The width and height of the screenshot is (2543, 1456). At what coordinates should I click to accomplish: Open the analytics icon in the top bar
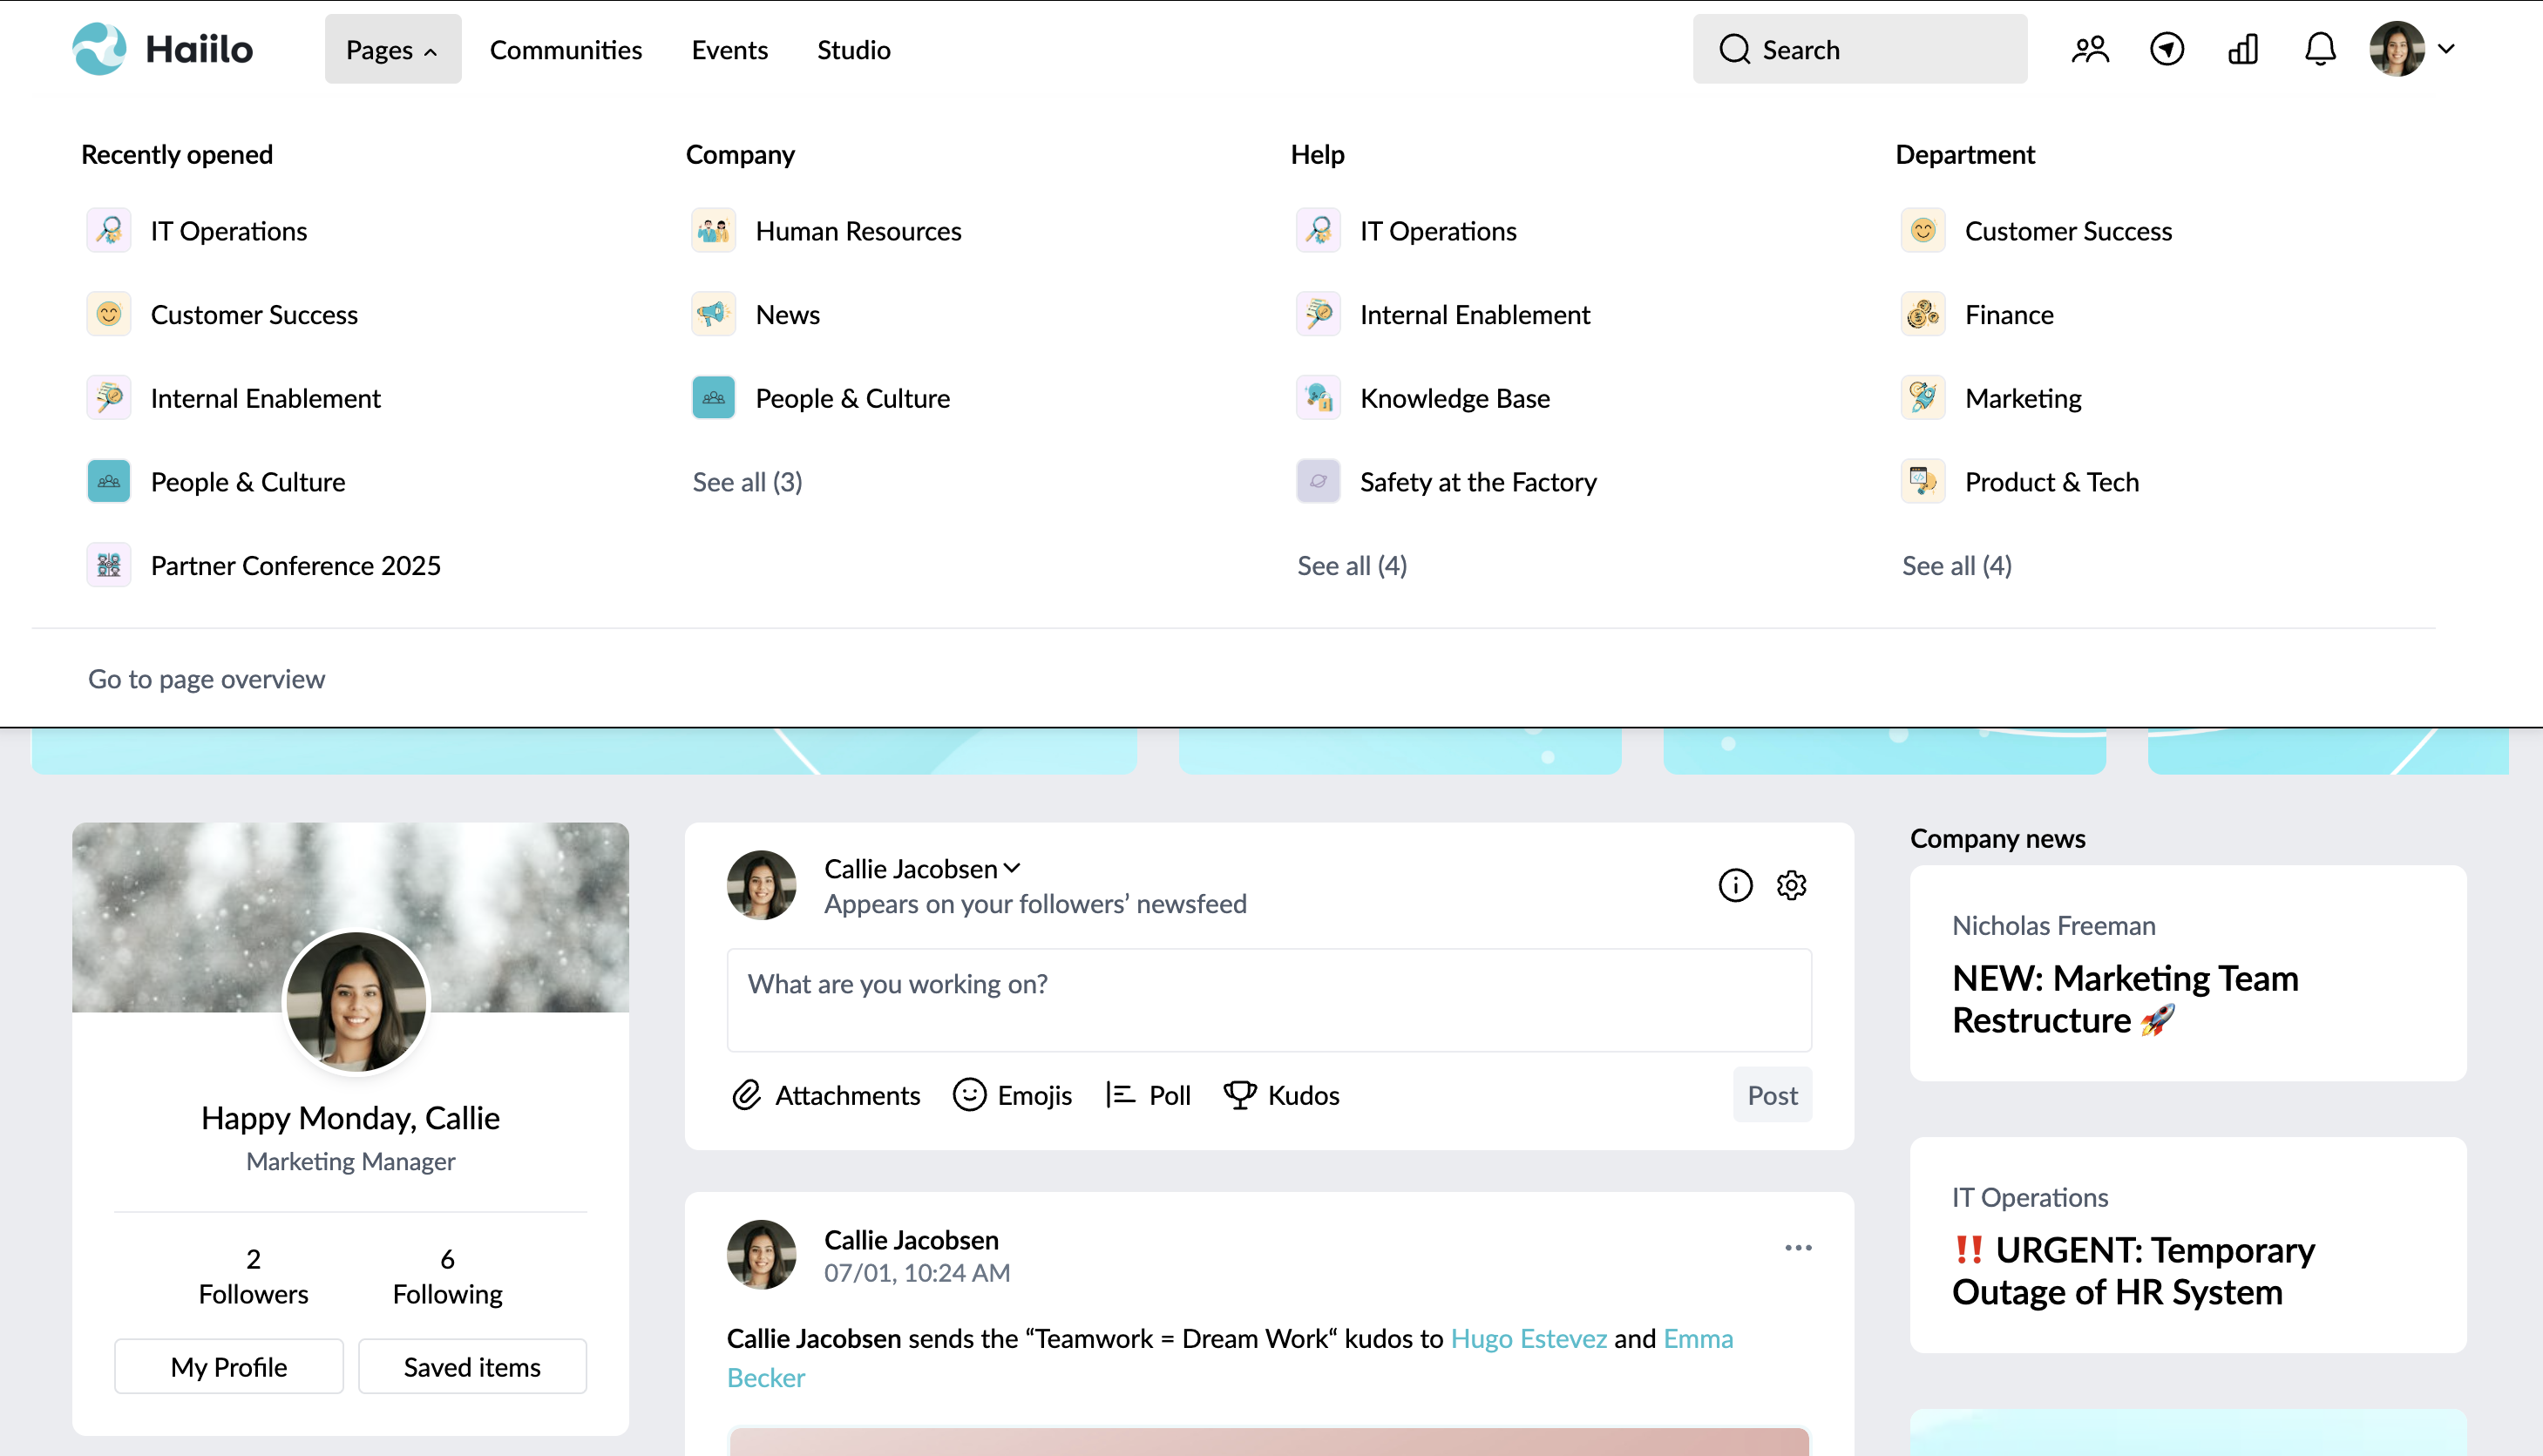point(2242,48)
